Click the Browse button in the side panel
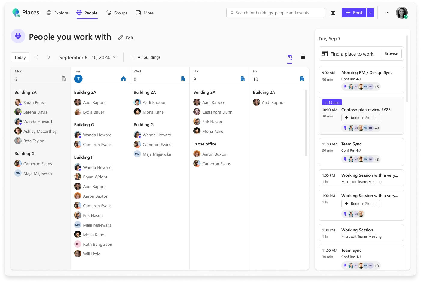 point(391,53)
